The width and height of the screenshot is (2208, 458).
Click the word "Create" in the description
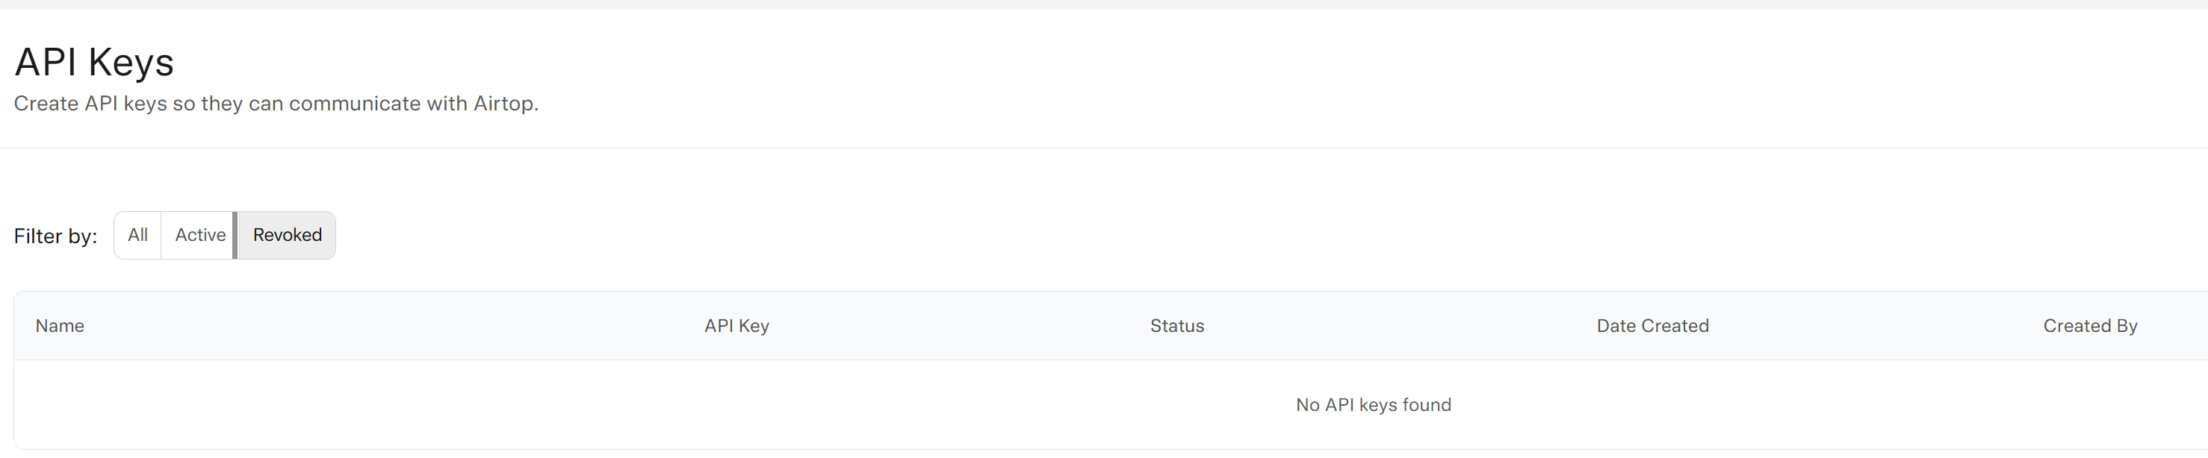pos(46,104)
